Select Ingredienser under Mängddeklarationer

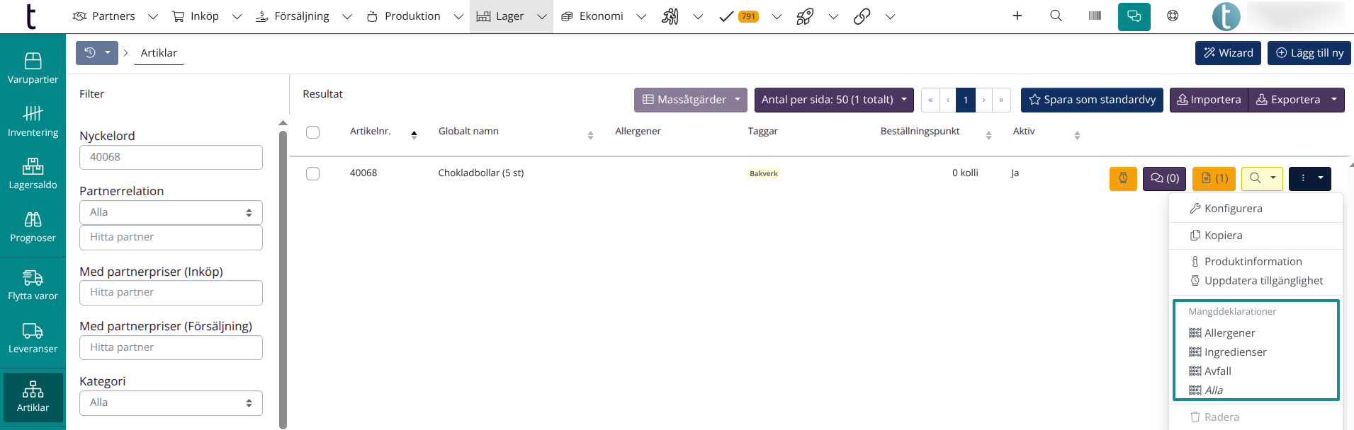(1235, 352)
